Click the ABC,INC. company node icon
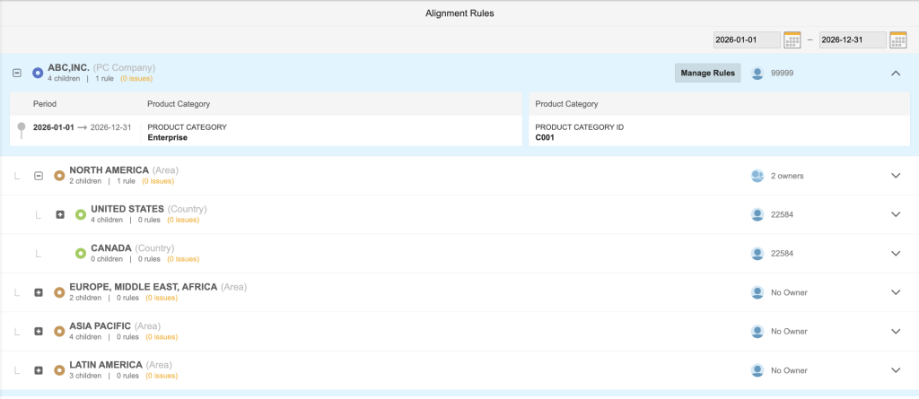The width and height of the screenshot is (919, 399). click(38, 73)
